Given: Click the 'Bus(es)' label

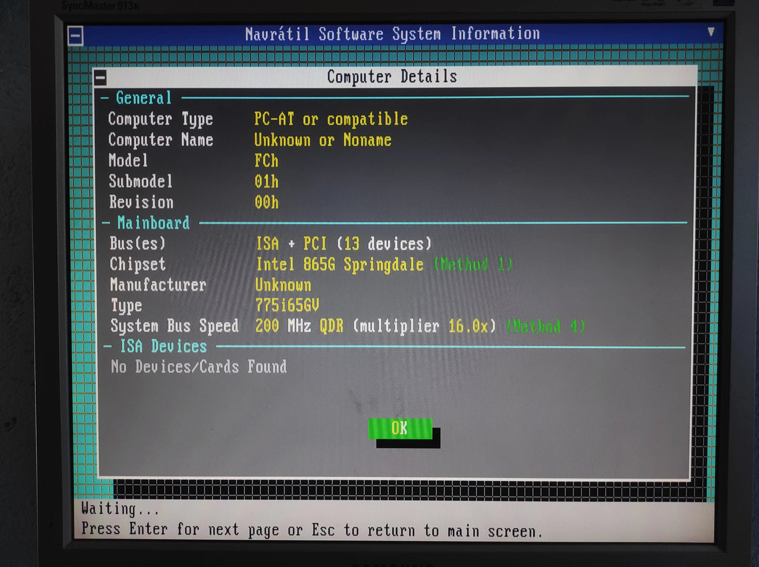Looking at the screenshot, I should [x=138, y=244].
